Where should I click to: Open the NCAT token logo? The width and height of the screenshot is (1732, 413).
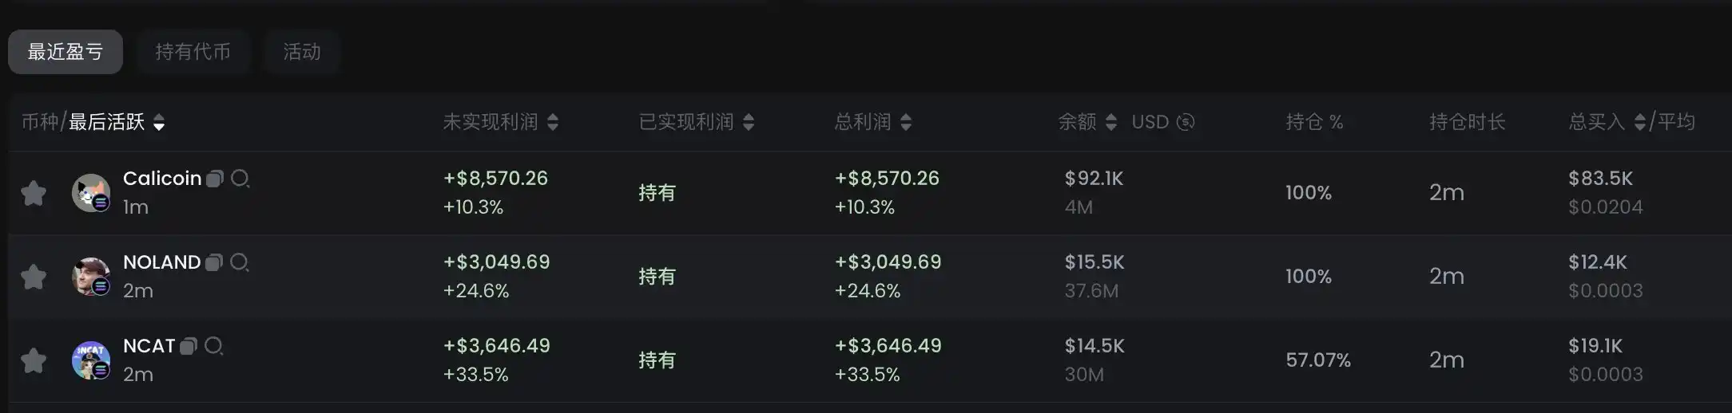click(x=90, y=360)
